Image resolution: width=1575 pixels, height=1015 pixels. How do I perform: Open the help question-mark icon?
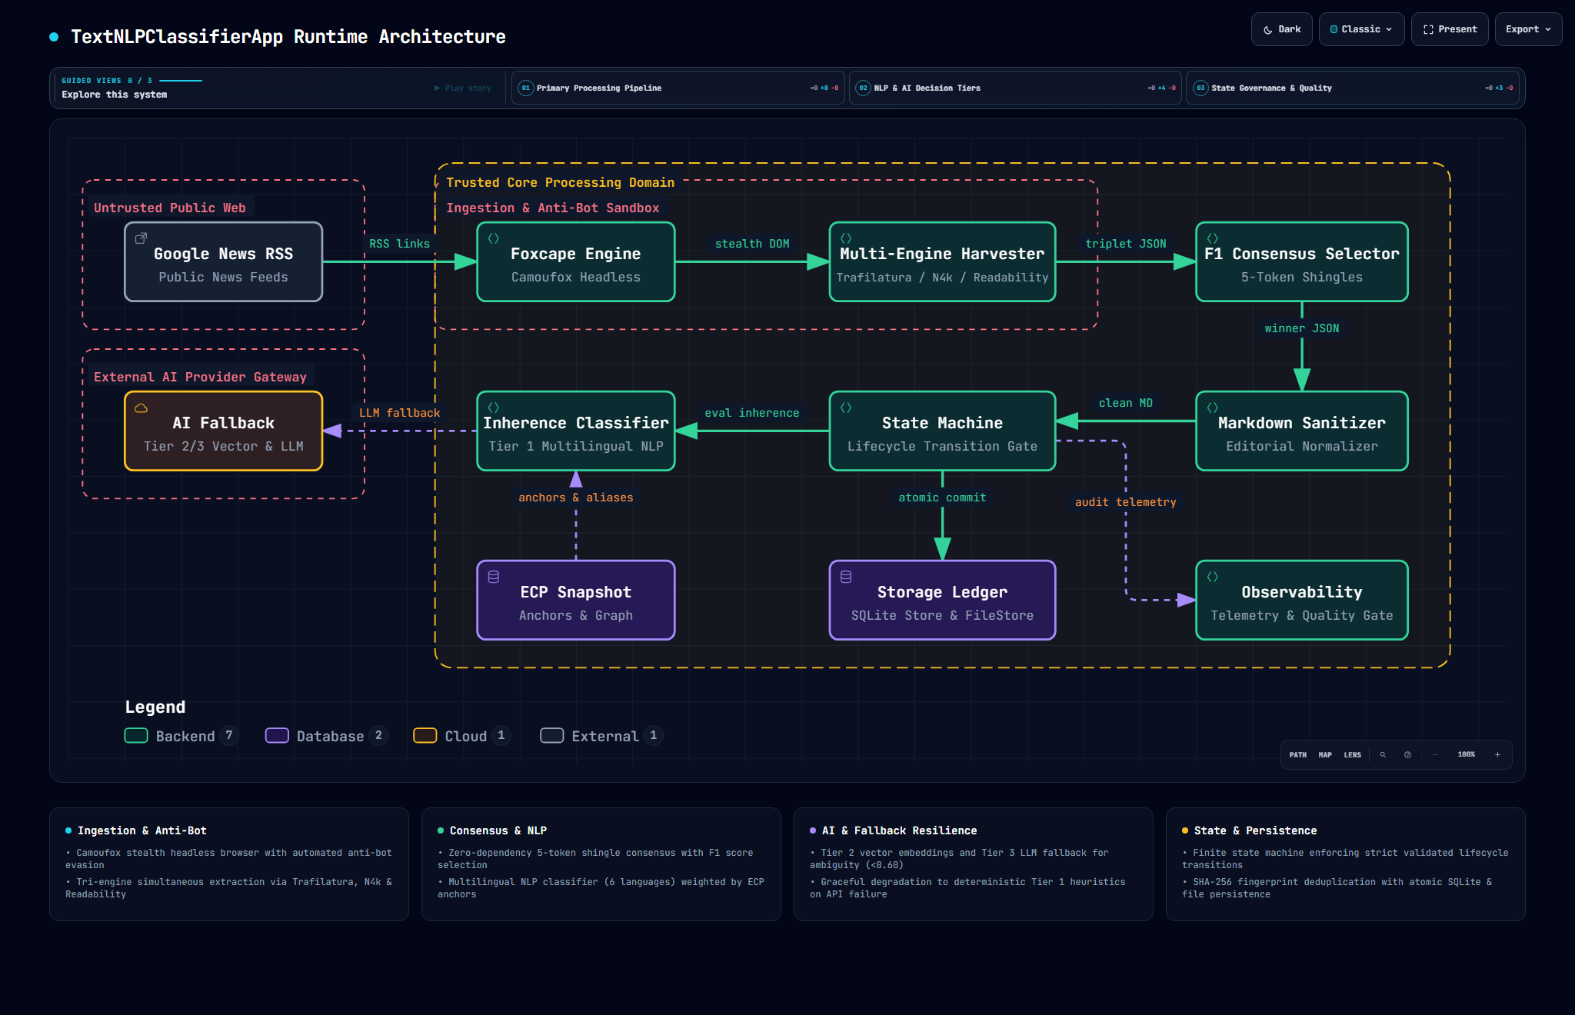tap(1407, 755)
